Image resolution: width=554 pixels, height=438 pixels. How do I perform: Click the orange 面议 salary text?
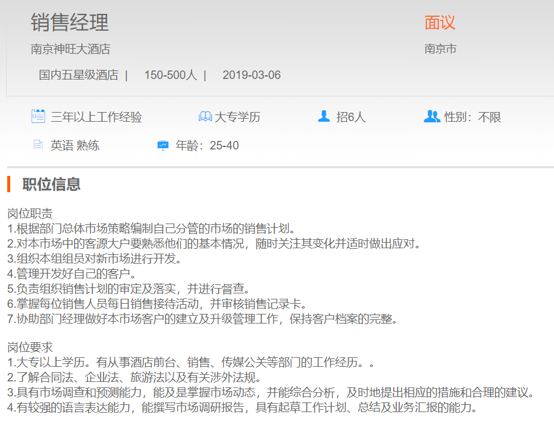440,23
